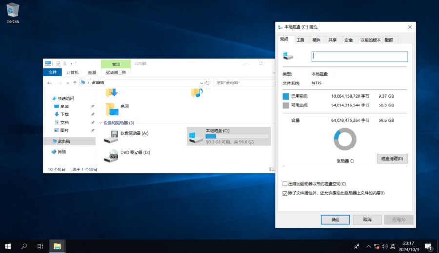The width and height of the screenshot is (439, 253).
Task: Switch to 工具 tab in properties
Action: (x=300, y=40)
